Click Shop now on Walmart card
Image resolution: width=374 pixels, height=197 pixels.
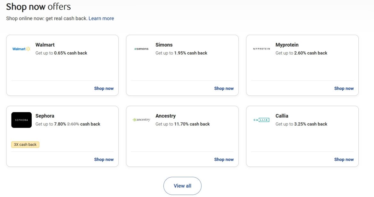[x=104, y=88]
